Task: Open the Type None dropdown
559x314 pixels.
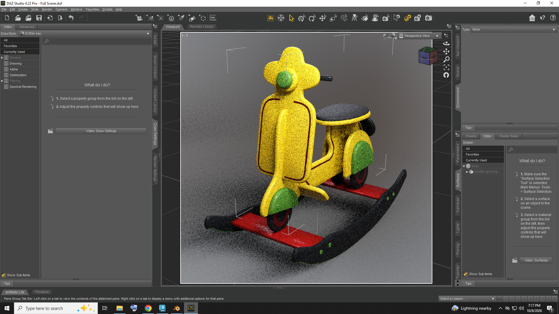Action: coord(514,29)
